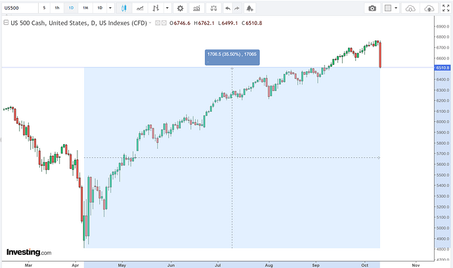Select the 1M interval button

click(x=85, y=8)
